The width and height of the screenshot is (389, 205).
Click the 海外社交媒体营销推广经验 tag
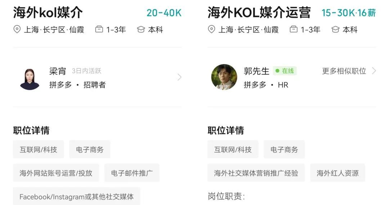click(x=256, y=173)
